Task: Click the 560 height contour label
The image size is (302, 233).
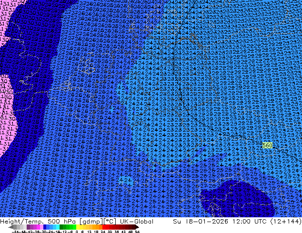Action: coord(268,146)
